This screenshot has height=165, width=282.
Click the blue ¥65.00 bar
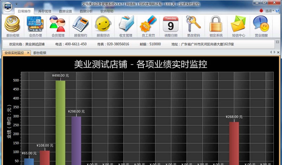[x=29, y=162]
